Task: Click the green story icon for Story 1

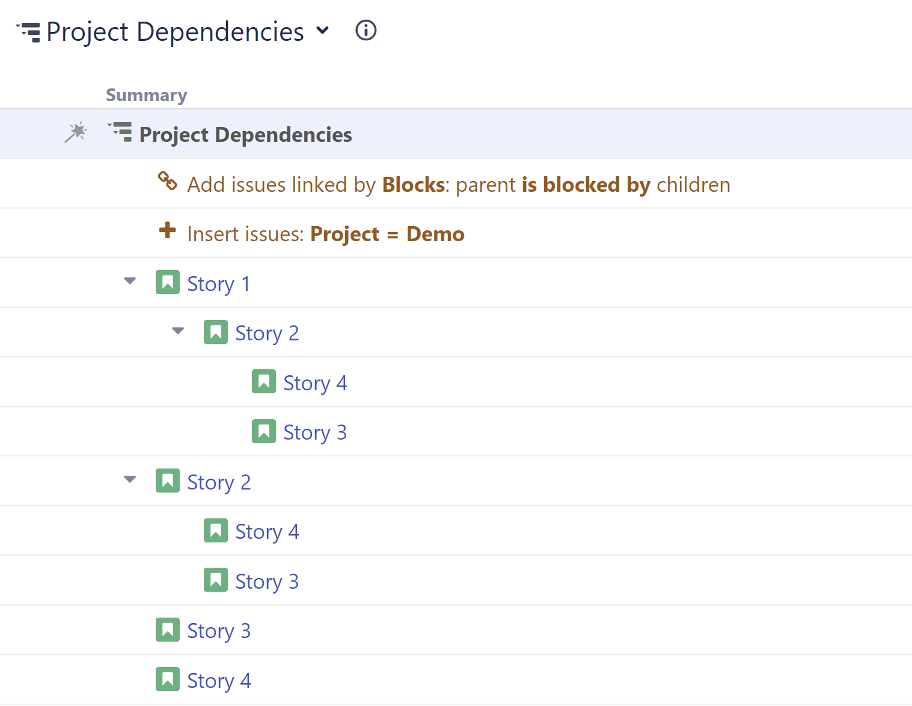Action: pos(167,282)
